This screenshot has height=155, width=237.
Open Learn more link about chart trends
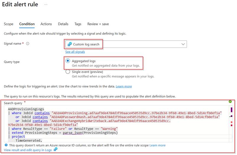point(124,86)
